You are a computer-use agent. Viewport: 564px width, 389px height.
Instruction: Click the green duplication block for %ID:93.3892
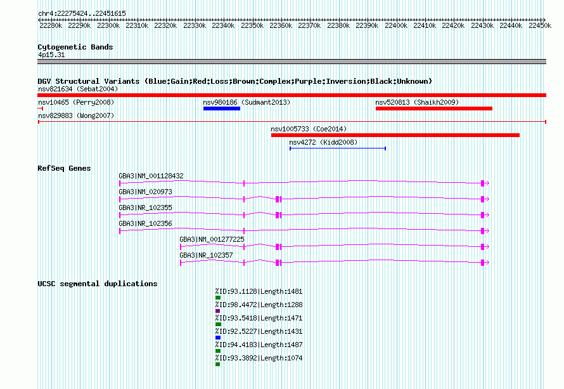click(x=217, y=364)
